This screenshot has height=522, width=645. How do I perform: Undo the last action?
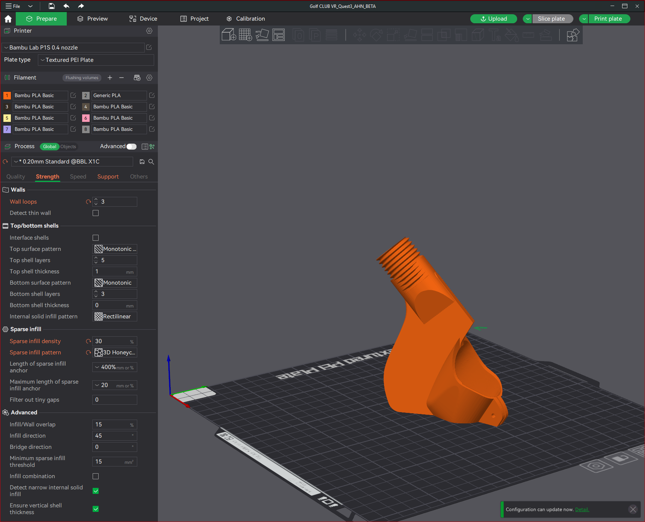coord(66,6)
